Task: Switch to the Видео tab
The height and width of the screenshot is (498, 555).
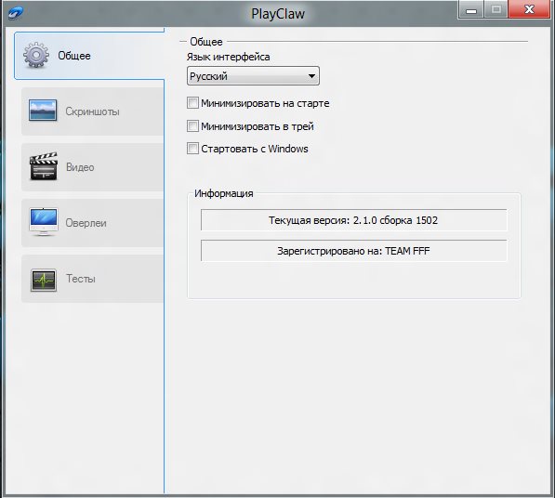Action: click(92, 167)
